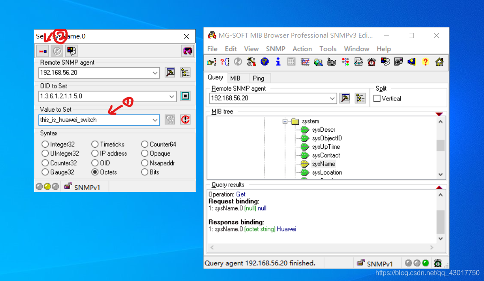Click the camera icon in main toolbar
This screenshot has width=484, height=281.
pos(331,62)
